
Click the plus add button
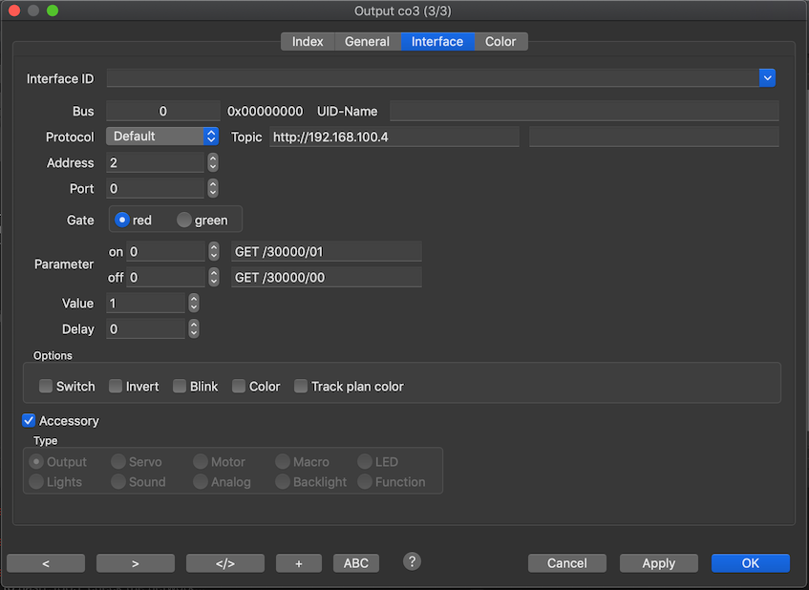[x=299, y=563]
